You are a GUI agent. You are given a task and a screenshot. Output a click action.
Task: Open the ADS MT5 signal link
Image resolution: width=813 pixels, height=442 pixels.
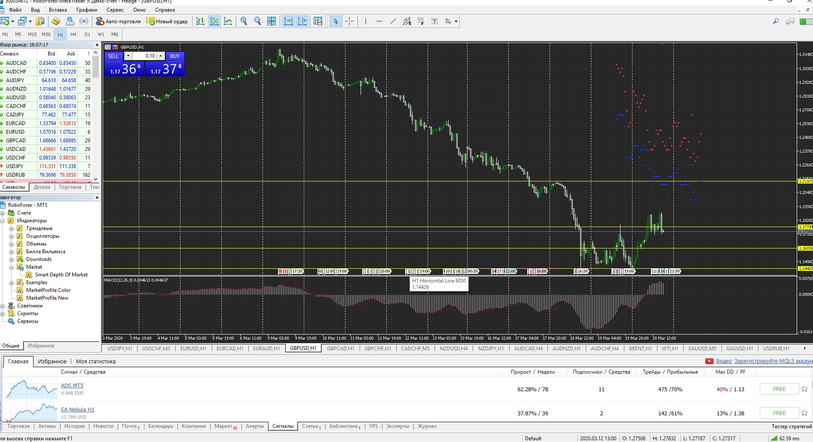coord(72,386)
